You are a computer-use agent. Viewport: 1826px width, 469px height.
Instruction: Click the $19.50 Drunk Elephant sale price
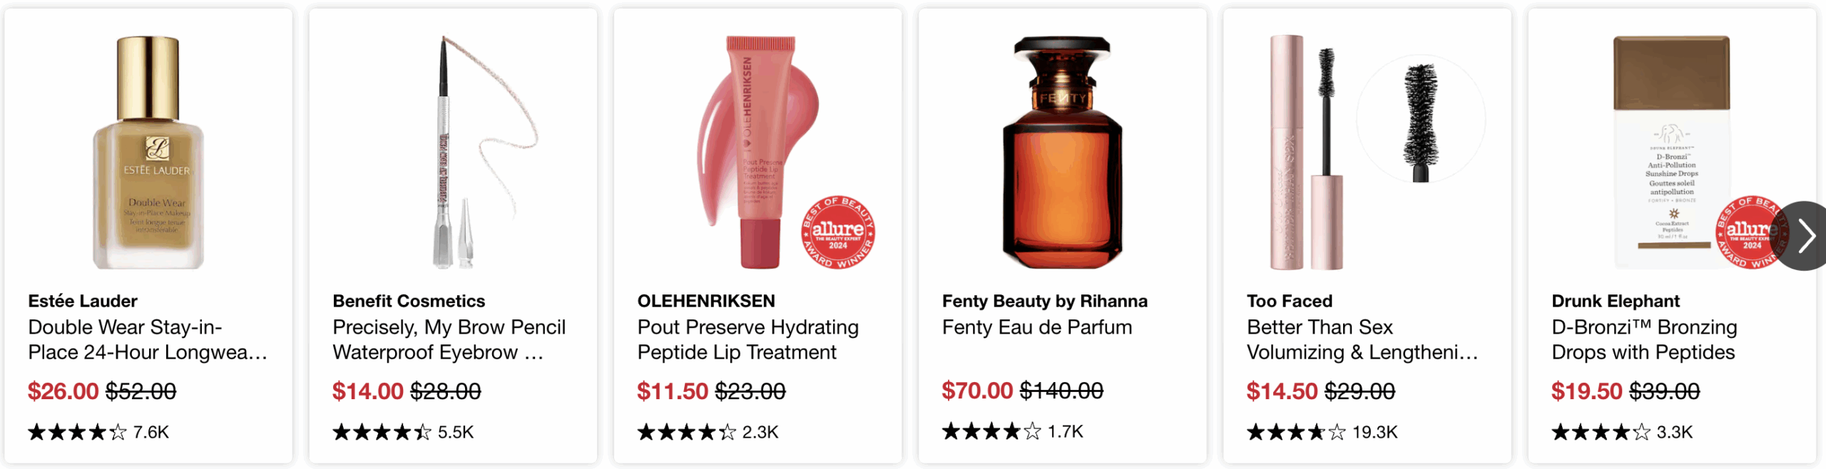pos(1586,391)
